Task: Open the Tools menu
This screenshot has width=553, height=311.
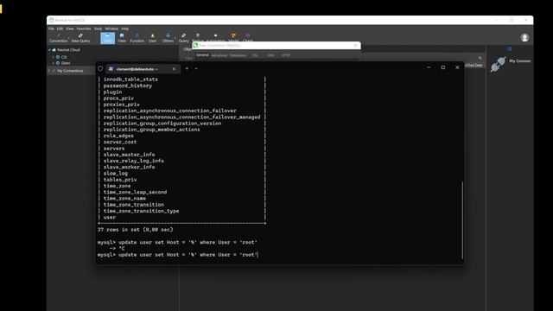Action: 98,29
